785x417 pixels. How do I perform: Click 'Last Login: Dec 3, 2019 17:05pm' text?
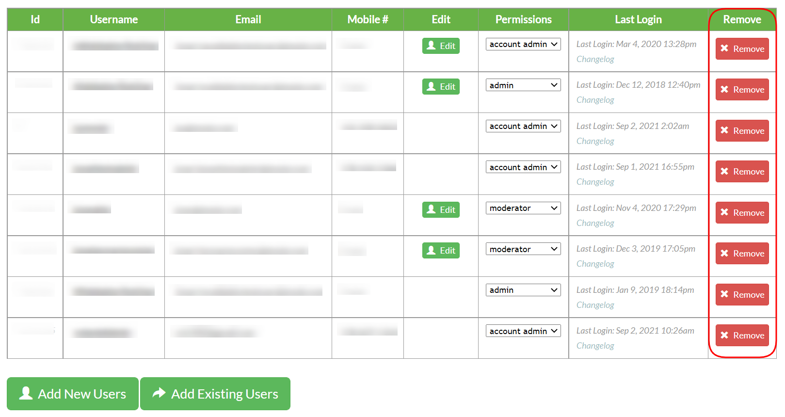point(636,249)
